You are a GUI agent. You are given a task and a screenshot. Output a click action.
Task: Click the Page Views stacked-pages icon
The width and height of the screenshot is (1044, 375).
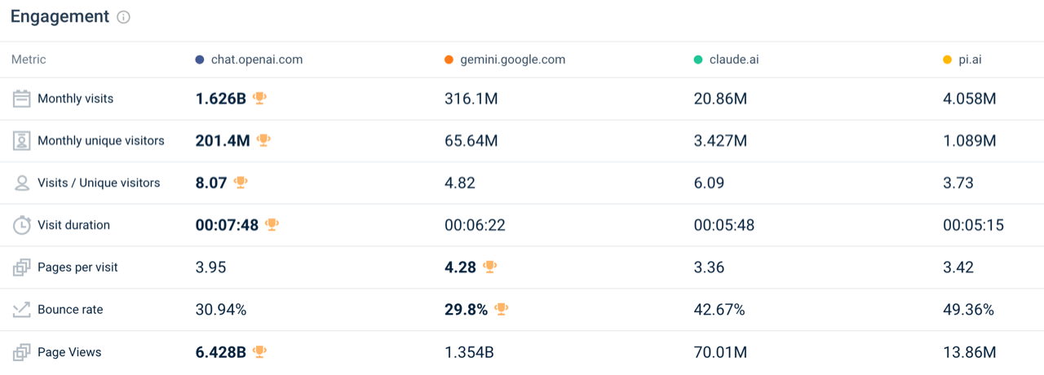(22, 352)
